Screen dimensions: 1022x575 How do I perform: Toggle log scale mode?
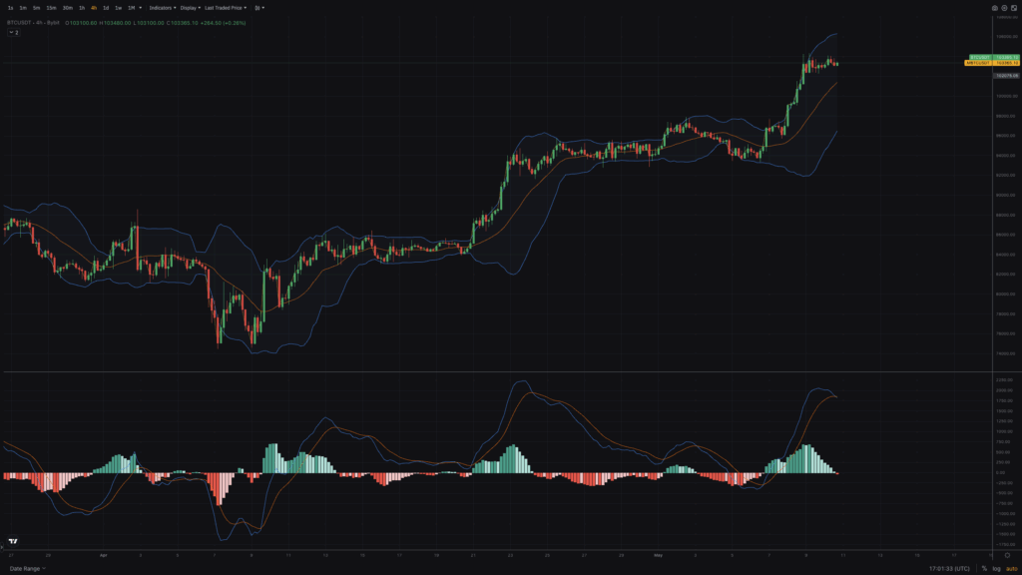pyautogui.click(x=995, y=568)
